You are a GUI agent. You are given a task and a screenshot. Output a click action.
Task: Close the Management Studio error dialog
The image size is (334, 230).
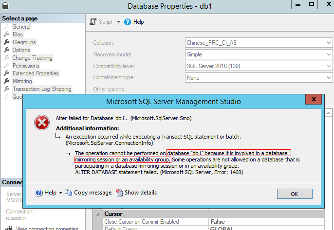tap(314, 99)
